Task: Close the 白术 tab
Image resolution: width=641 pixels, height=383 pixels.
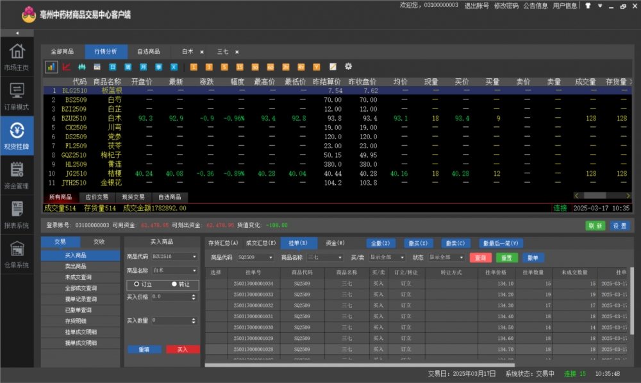Action: 202,52
